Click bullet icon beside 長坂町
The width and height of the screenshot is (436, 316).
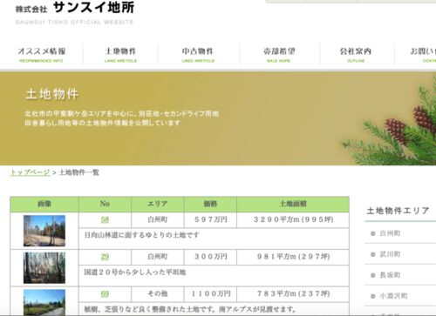pyautogui.click(x=373, y=275)
